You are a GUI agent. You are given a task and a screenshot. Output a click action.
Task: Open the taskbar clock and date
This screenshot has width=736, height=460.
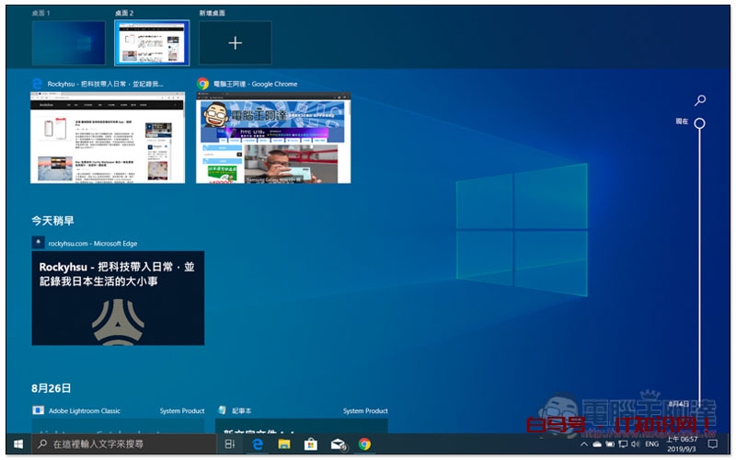click(683, 444)
